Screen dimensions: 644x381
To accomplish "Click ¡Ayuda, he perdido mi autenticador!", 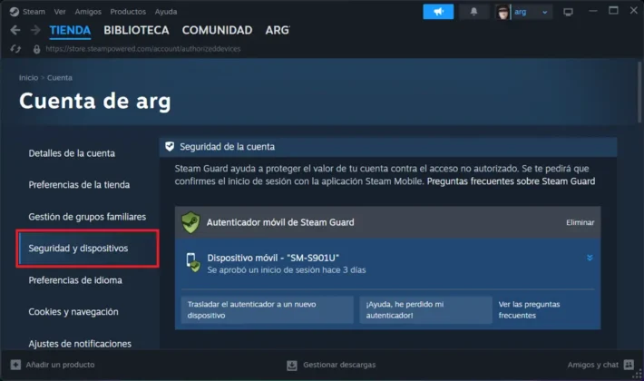I will (425, 310).
